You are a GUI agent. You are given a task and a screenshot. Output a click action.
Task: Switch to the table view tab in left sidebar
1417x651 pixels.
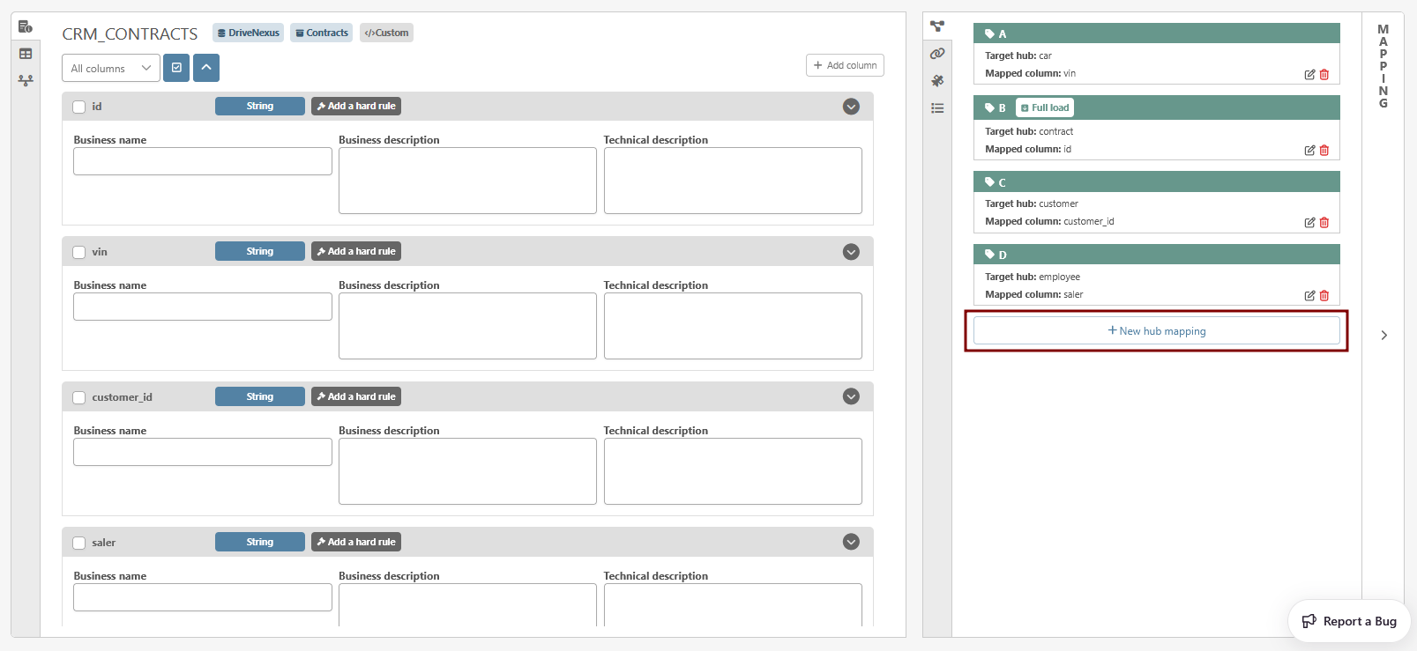coord(26,54)
